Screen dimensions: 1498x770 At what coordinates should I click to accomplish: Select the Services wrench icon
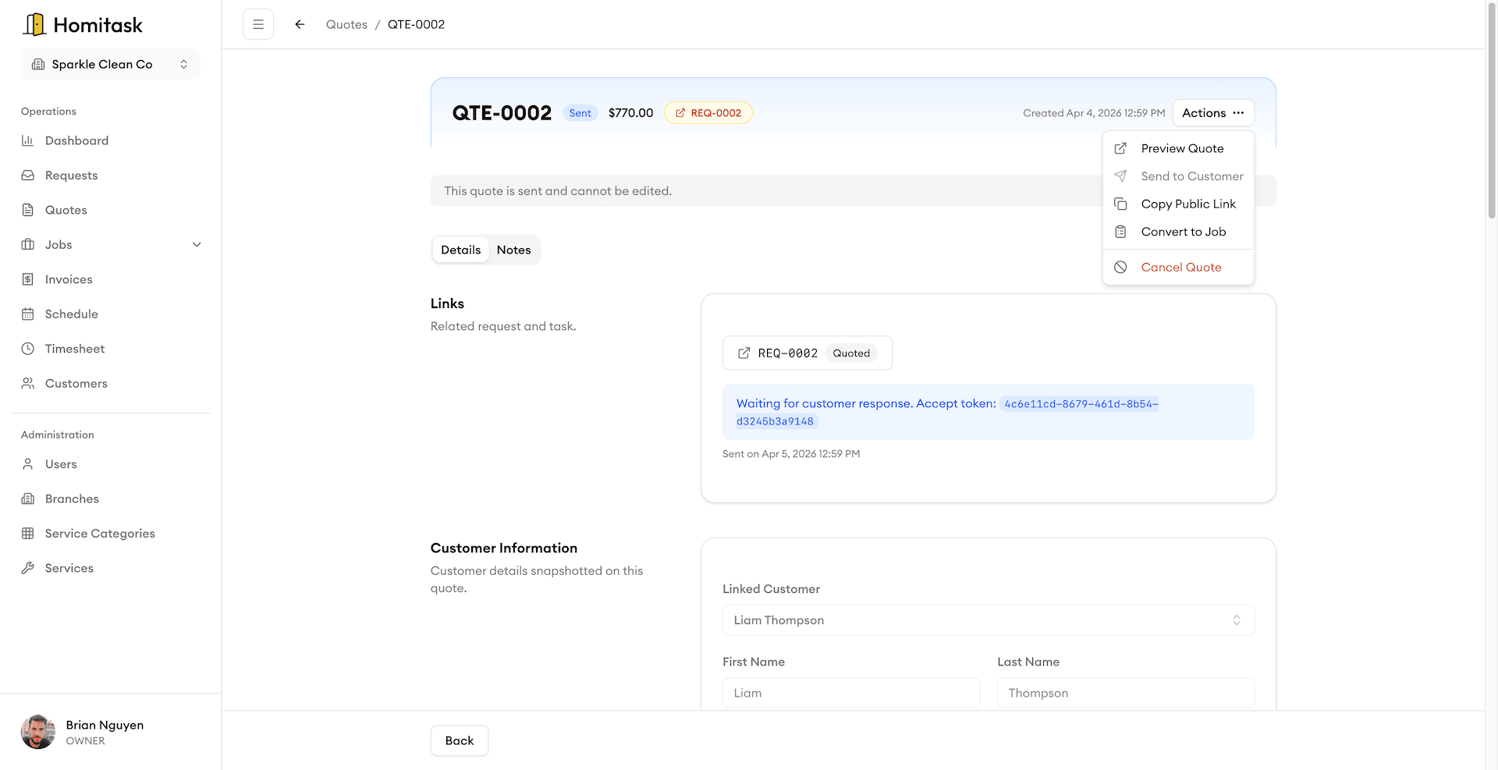pyautogui.click(x=27, y=567)
